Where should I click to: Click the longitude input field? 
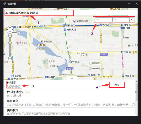point(103,19)
